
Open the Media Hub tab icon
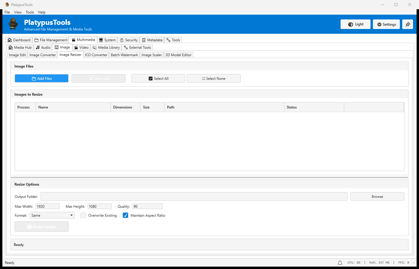11,47
